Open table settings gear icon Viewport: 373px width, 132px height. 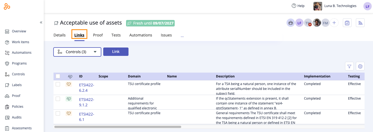point(360,66)
